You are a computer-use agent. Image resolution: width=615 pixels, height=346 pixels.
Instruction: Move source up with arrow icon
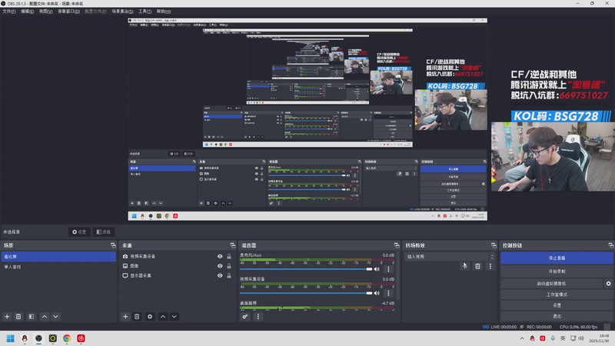163,317
